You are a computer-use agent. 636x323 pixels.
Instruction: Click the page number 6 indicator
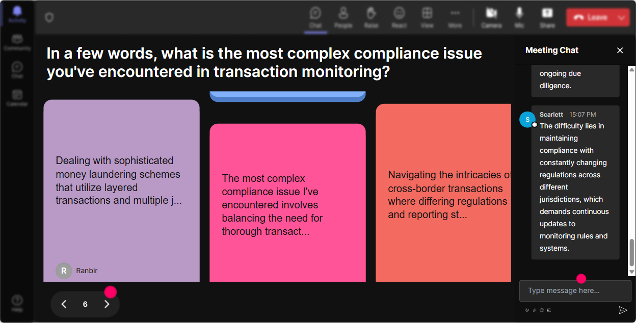(85, 304)
